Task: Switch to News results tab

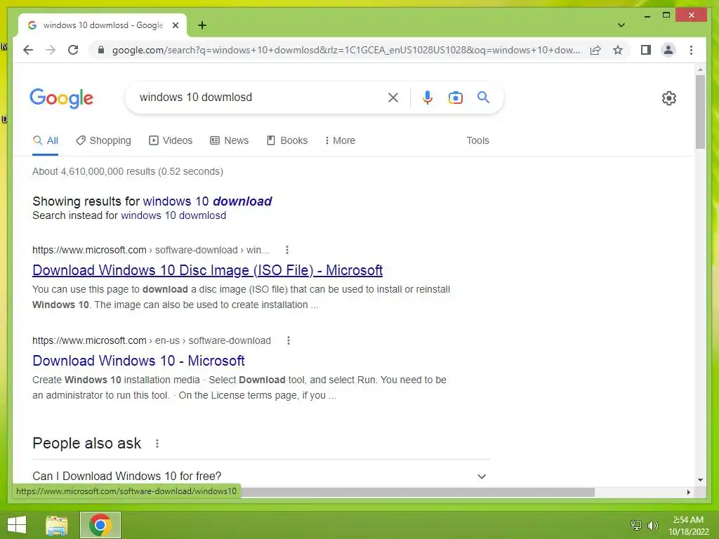Action: (x=230, y=140)
